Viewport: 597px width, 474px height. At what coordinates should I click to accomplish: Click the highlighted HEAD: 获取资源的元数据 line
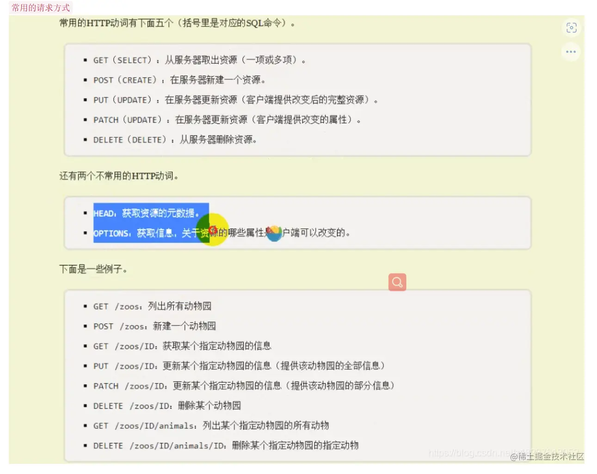coord(147,213)
